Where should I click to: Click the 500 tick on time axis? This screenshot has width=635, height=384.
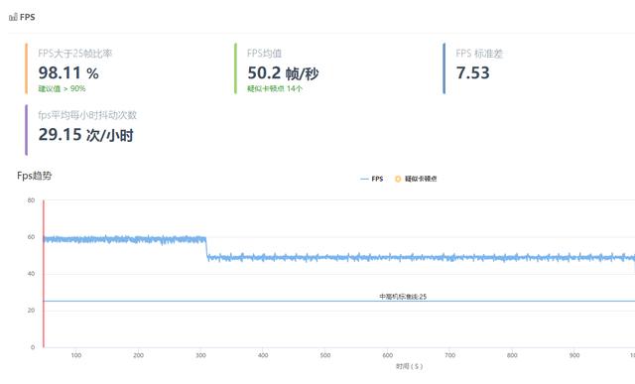coord(325,355)
